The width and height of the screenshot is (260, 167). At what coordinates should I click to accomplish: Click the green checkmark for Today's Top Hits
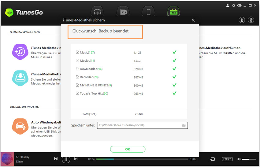[x=174, y=93]
